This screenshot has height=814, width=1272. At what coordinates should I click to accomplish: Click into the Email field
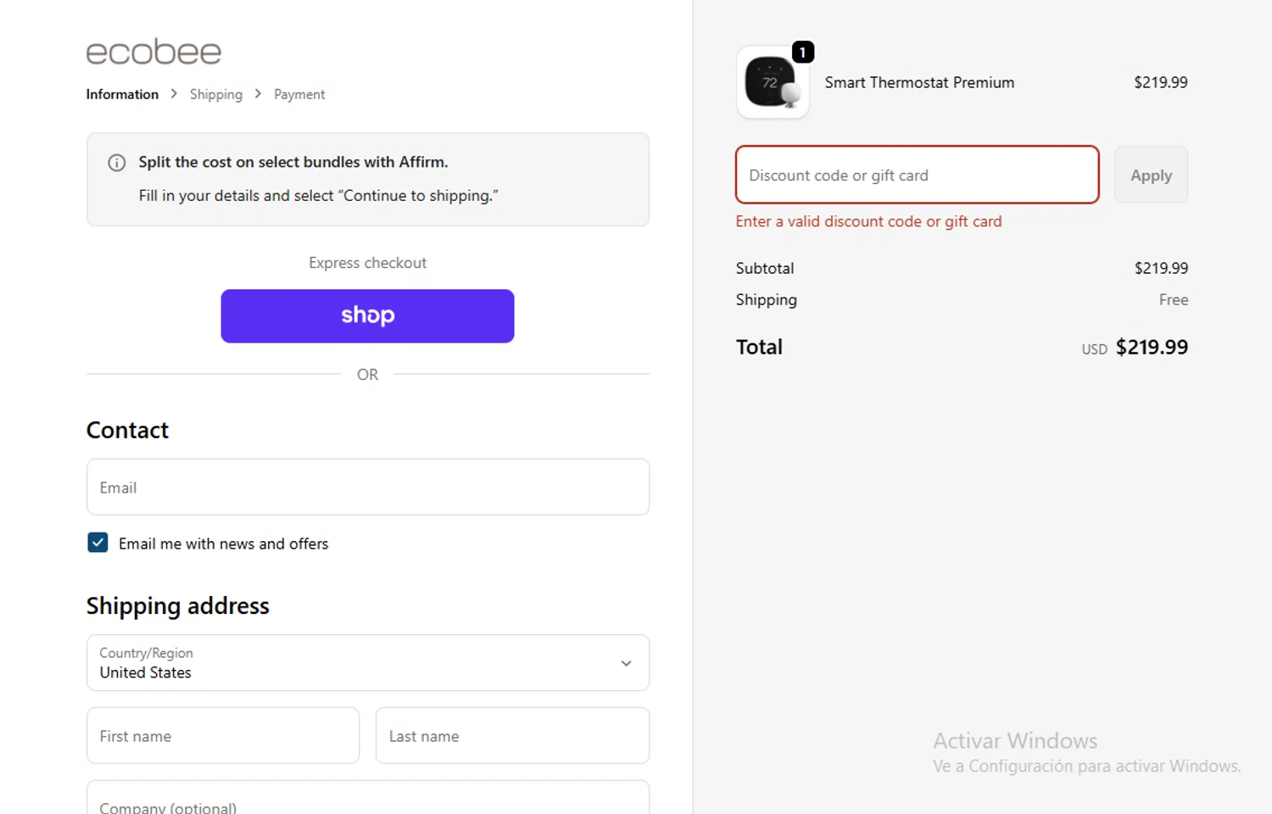tap(367, 488)
